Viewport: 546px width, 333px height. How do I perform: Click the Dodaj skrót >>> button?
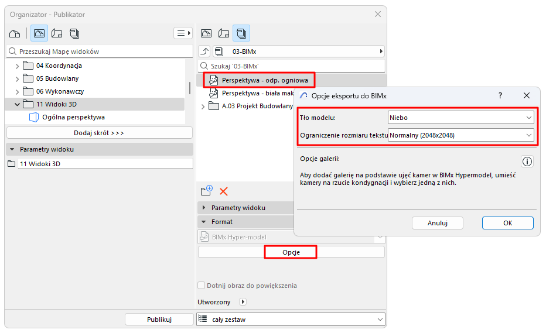coord(99,133)
